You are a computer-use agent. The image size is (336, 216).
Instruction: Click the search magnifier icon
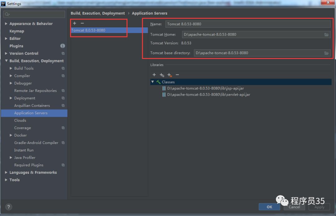click(7, 14)
